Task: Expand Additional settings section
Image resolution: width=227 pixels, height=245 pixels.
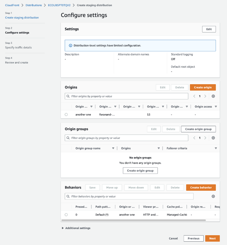Action: click(76, 228)
